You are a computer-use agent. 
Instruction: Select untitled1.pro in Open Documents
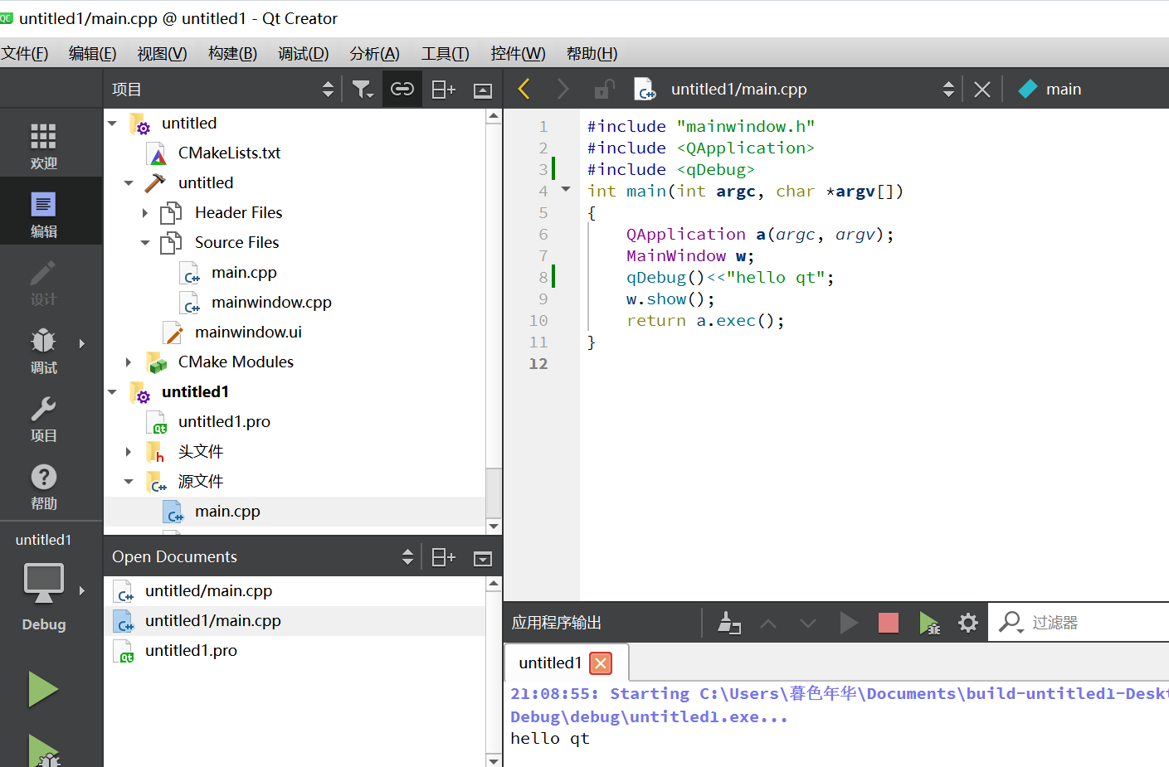191,650
